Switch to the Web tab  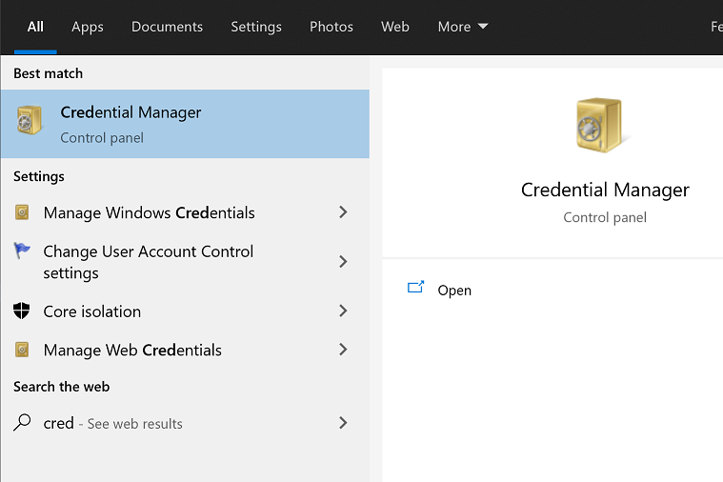(395, 27)
